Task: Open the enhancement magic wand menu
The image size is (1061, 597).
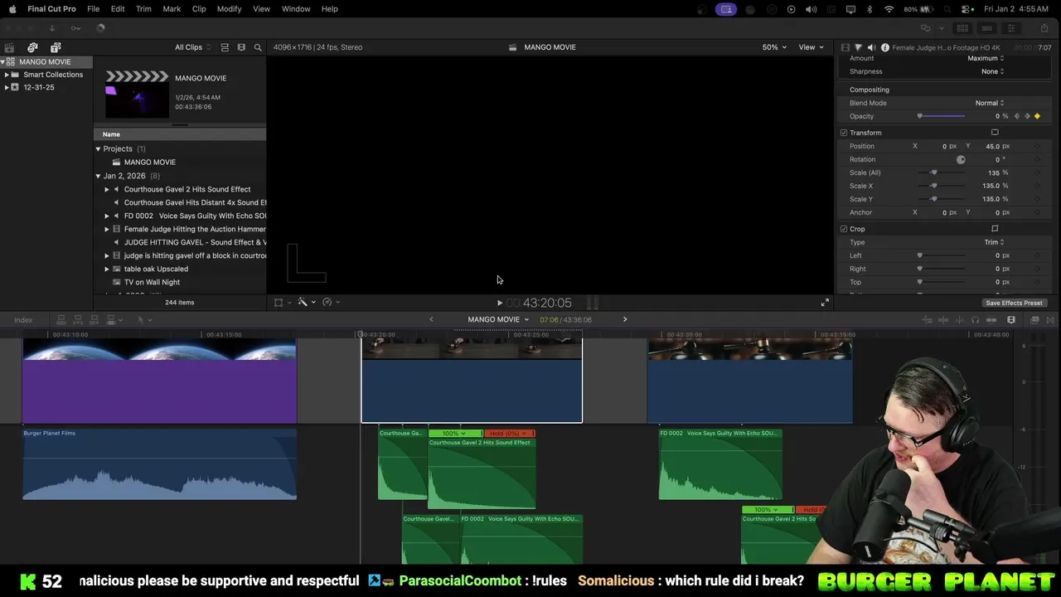Action: point(306,303)
